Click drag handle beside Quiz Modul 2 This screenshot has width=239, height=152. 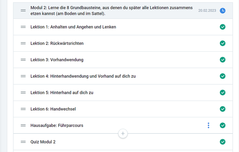coord(23,142)
